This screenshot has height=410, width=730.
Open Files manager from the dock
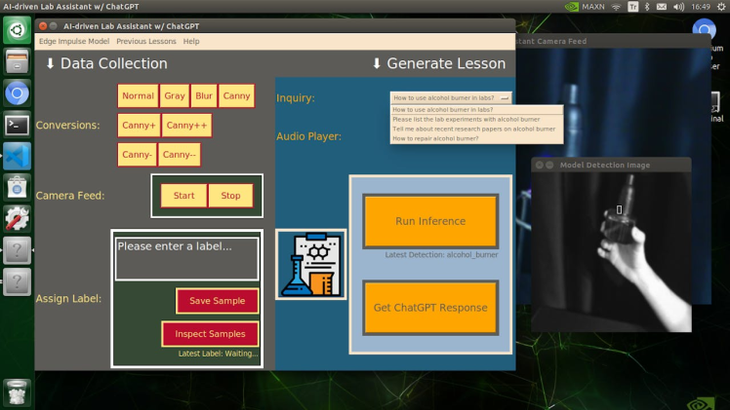coord(17,61)
